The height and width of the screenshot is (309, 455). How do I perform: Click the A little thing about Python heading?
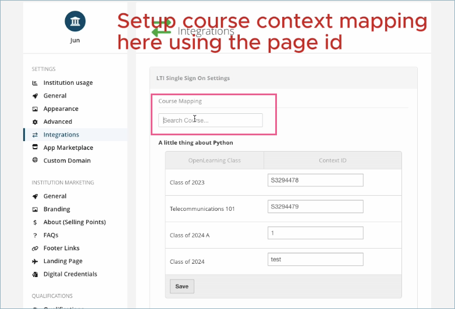[195, 143]
